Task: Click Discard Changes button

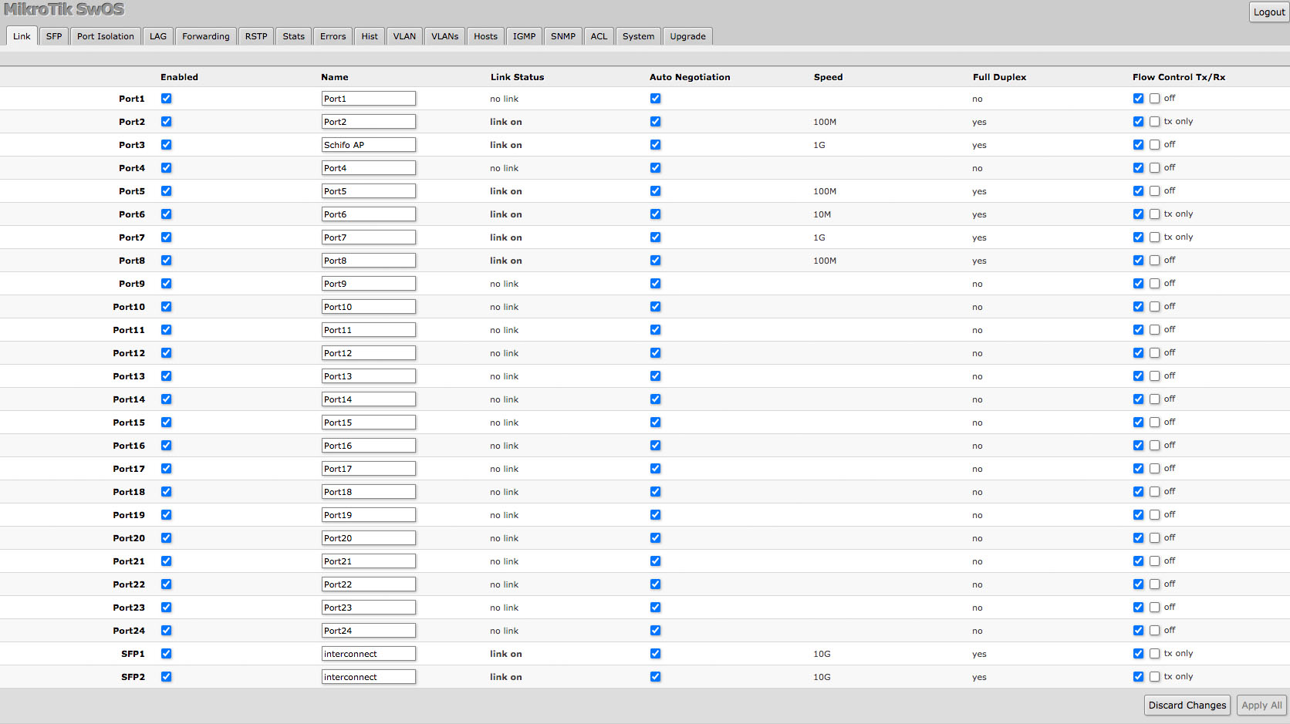Action: (1187, 705)
